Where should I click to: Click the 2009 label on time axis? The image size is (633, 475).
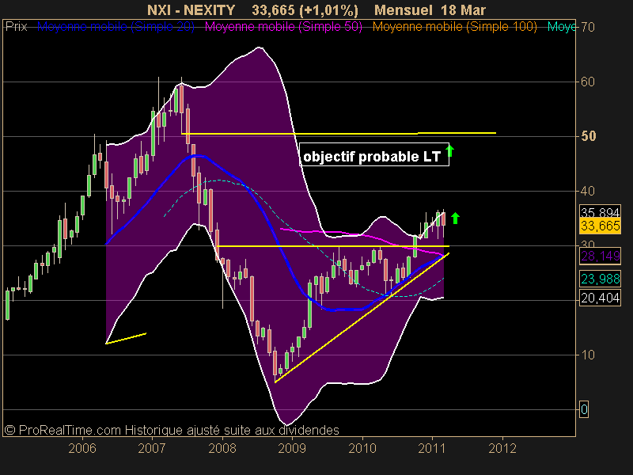[292, 448]
